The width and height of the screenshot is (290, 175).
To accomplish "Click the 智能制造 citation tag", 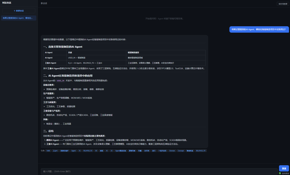I will pyautogui.click(x=190, y=151).
